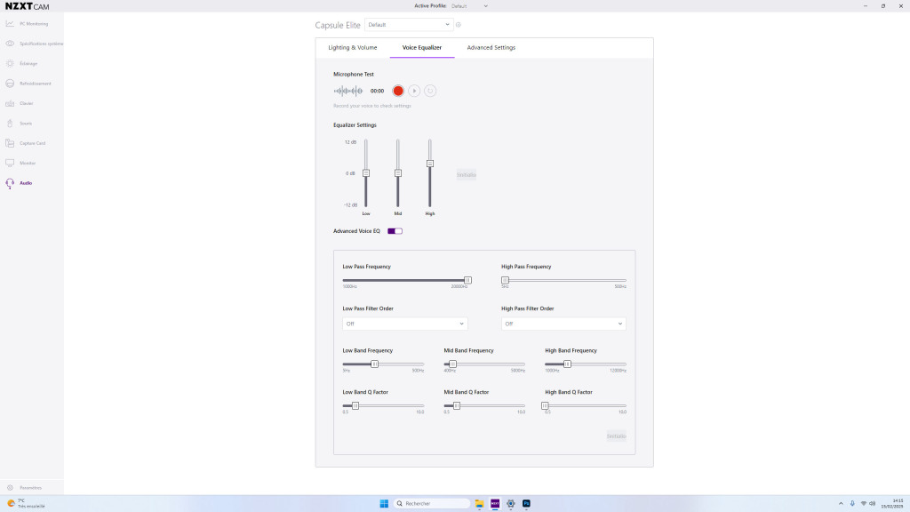Click the Microphone Test heading
910x512 pixels.
(354, 75)
